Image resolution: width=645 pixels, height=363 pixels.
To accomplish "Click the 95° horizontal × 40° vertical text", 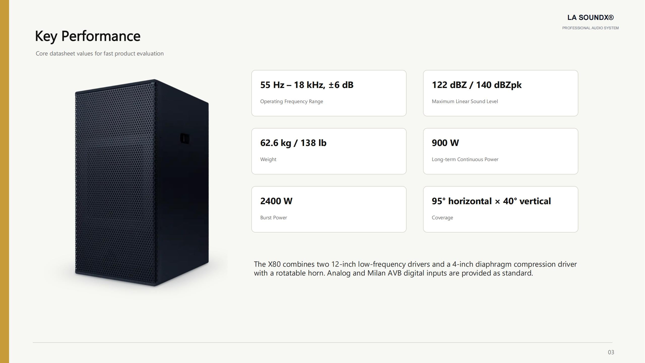I will [x=491, y=201].
